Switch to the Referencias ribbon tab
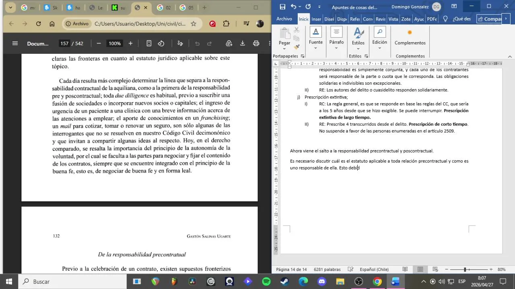Image resolution: width=515 pixels, height=289 pixels. [x=355, y=19]
